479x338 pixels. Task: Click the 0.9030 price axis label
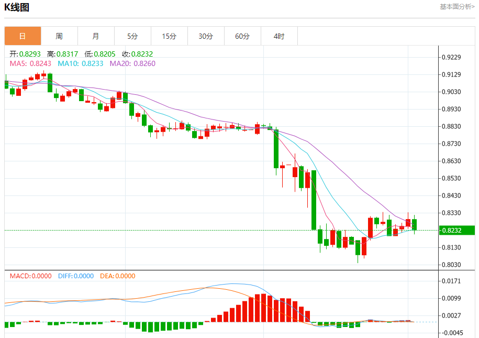coord(451,92)
